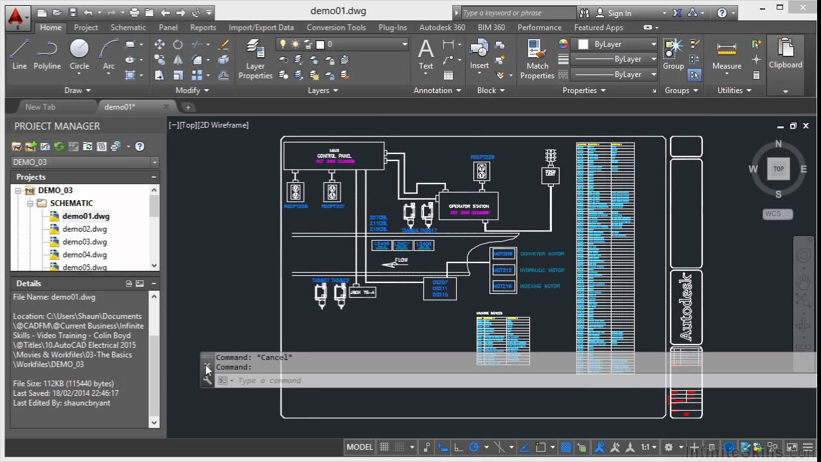Click the New drawing icon in quick access toolbar

coord(42,13)
